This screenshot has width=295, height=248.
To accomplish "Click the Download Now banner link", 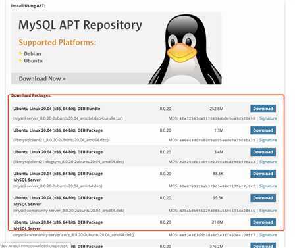I will coord(42,79).
